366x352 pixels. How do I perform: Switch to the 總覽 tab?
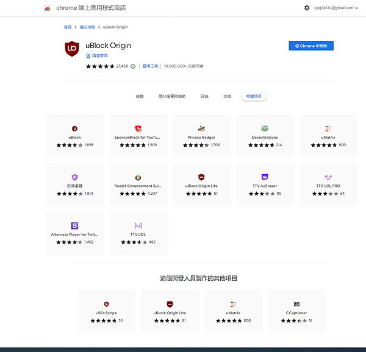click(140, 96)
